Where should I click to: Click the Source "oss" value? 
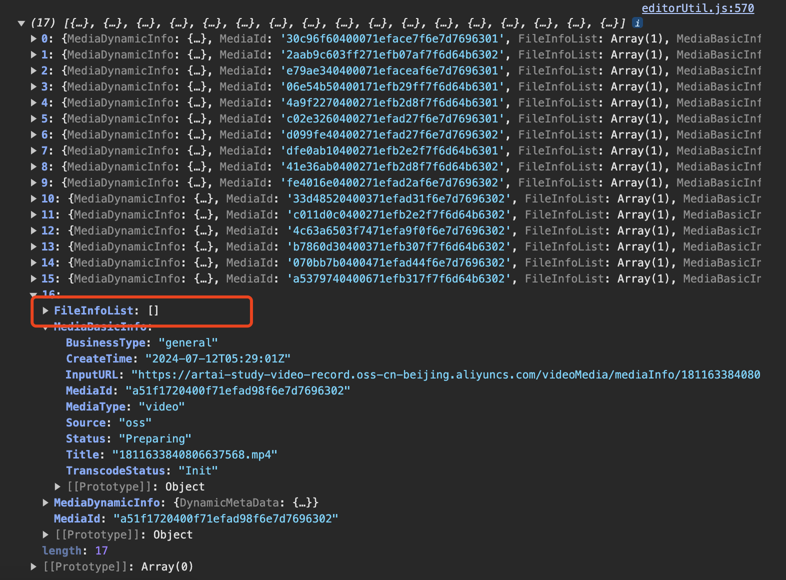[135, 422]
